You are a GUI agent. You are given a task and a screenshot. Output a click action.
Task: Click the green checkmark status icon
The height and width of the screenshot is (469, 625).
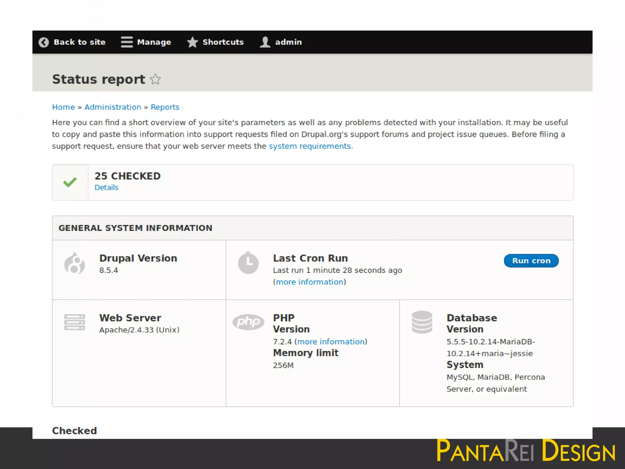pyautogui.click(x=70, y=182)
